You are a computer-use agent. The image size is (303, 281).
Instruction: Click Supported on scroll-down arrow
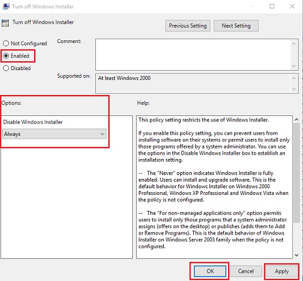pyautogui.click(x=294, y=89)
